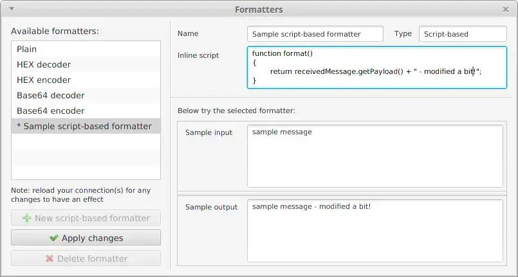Select the HEX decoder formatter
The image size is (518, 277).
(86, 65)
